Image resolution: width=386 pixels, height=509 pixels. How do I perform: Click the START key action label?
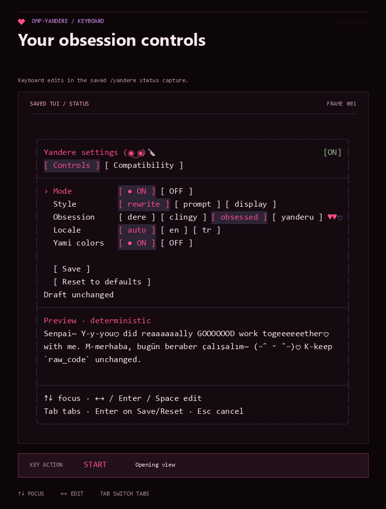[95, 465]
